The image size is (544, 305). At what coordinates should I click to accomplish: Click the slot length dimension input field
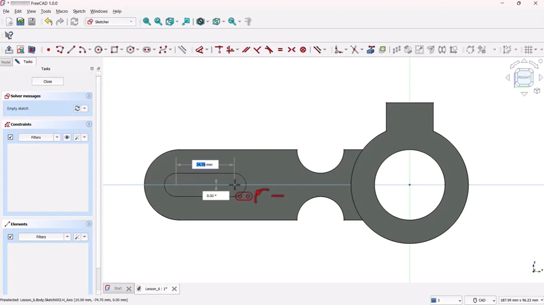pos(205,165)
